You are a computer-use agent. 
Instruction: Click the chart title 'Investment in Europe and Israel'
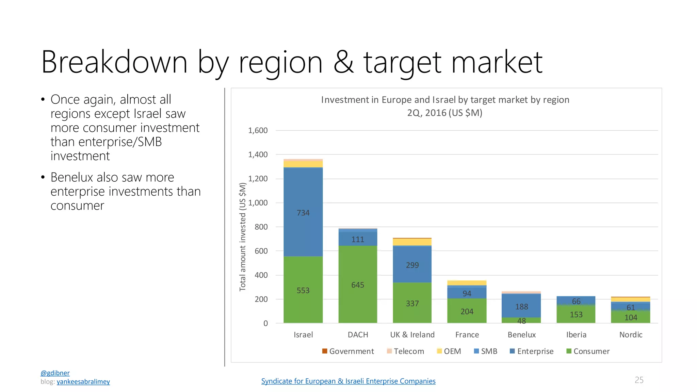click(445, 106)
